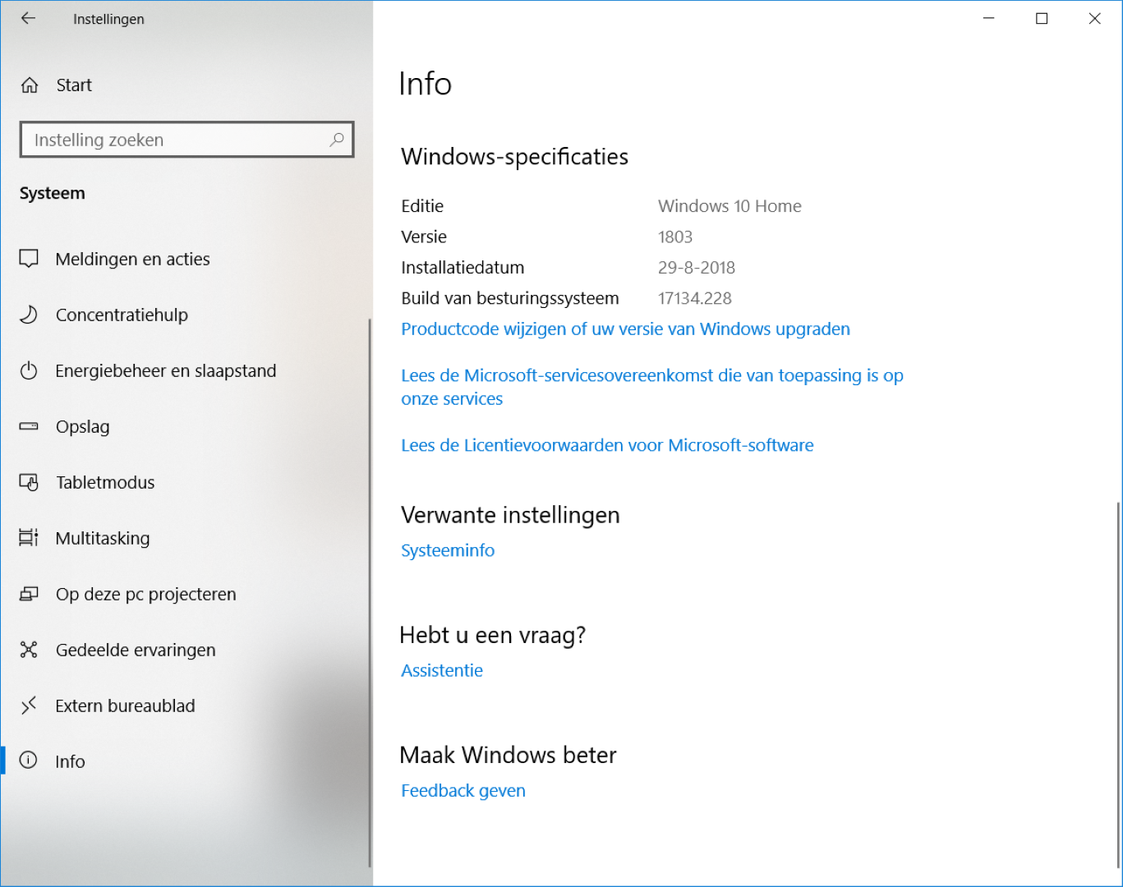This screenshot has width=1123, height=887.
Task: Click the Verwante instellingen heading
Action: (510, 516)
